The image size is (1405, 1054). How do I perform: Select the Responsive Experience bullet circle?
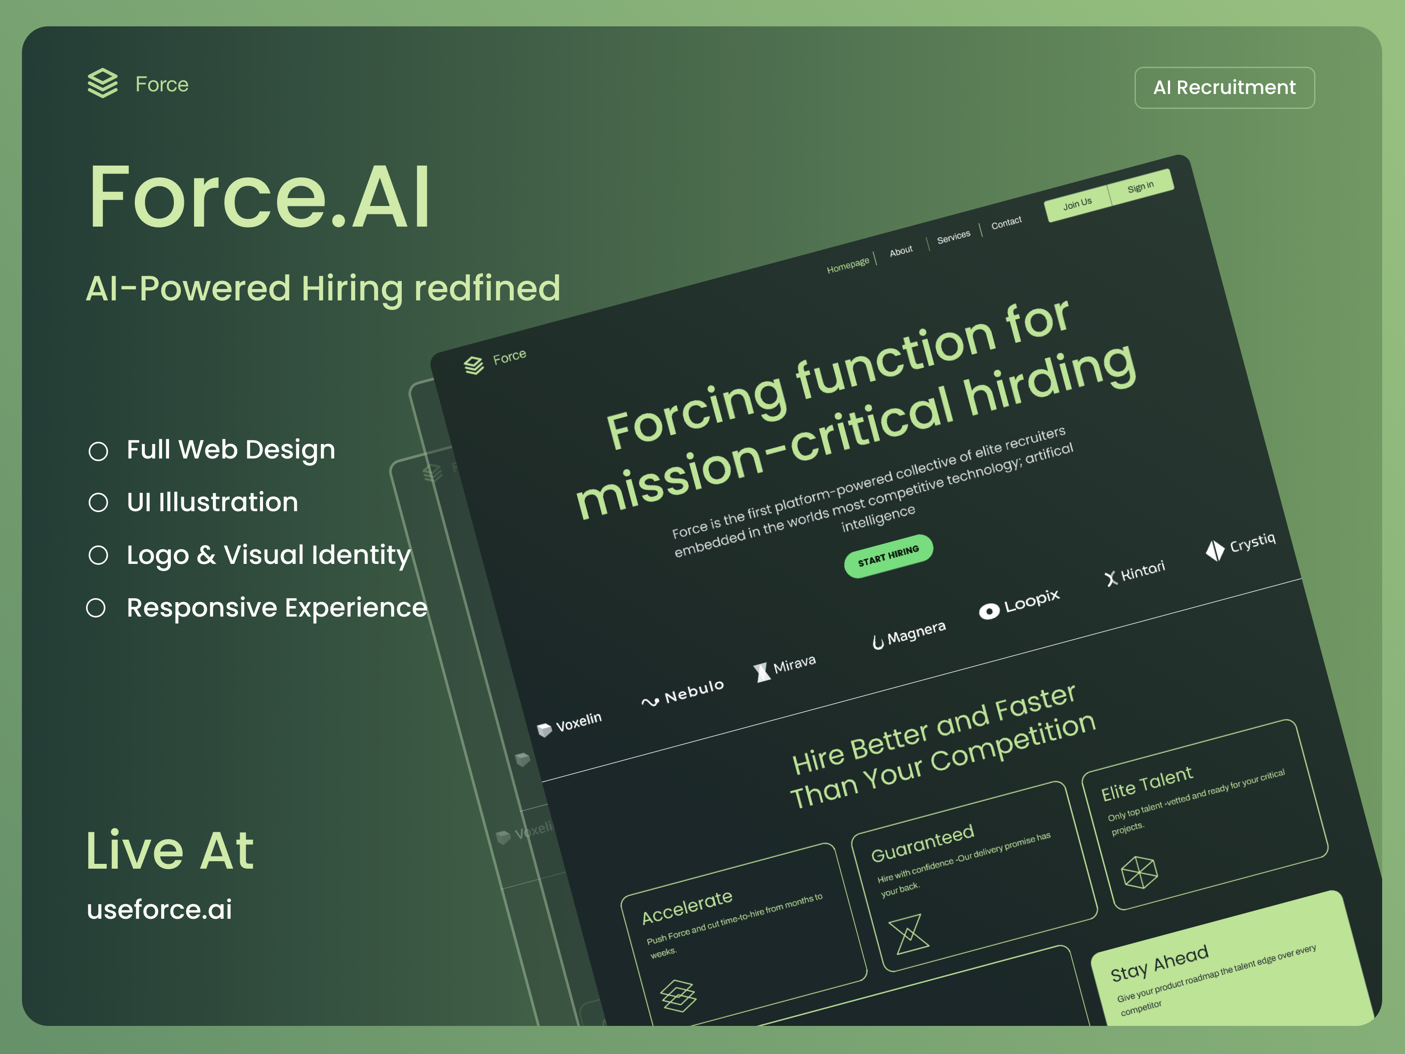(x=98, y=609)
